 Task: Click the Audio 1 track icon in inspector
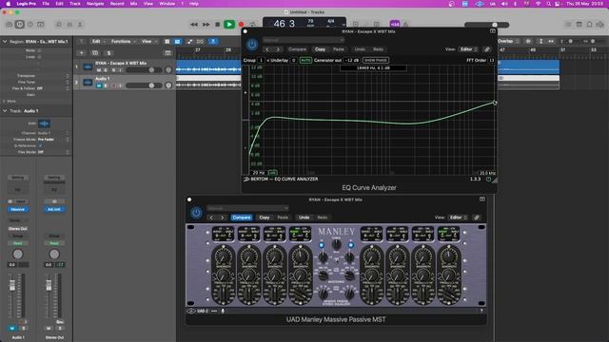pos(44,123)
